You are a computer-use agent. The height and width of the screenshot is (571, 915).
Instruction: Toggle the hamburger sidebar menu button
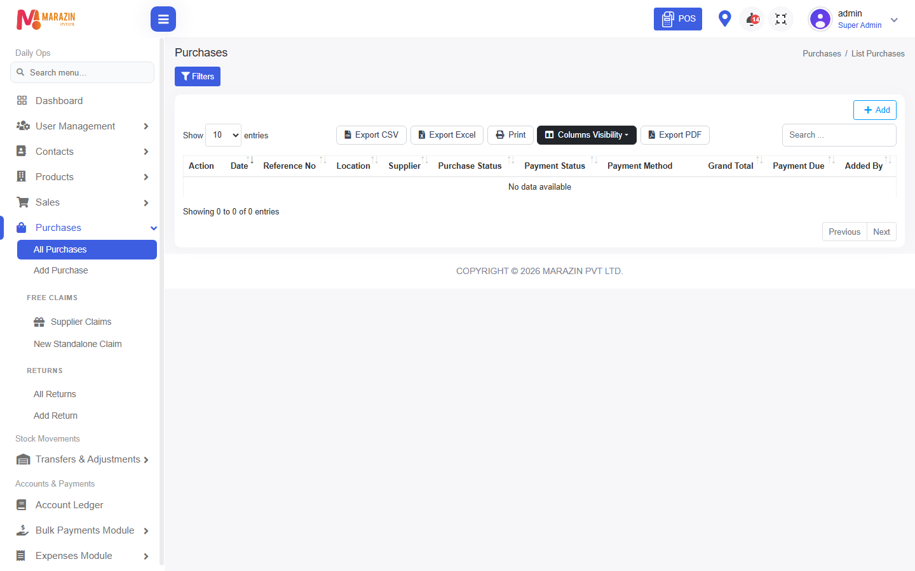[163, 19]
